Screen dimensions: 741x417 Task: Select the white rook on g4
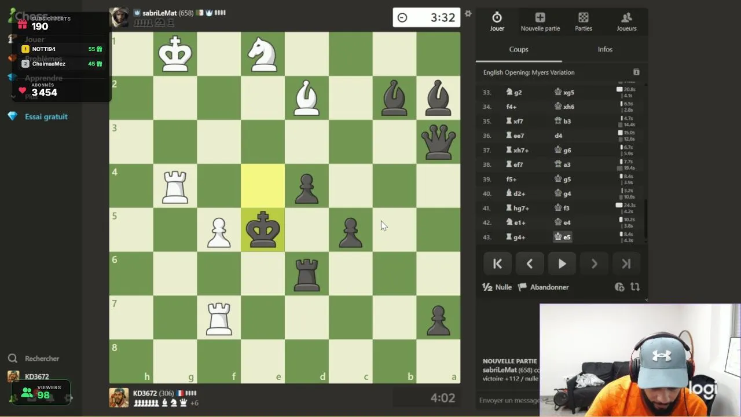[175, 186]
